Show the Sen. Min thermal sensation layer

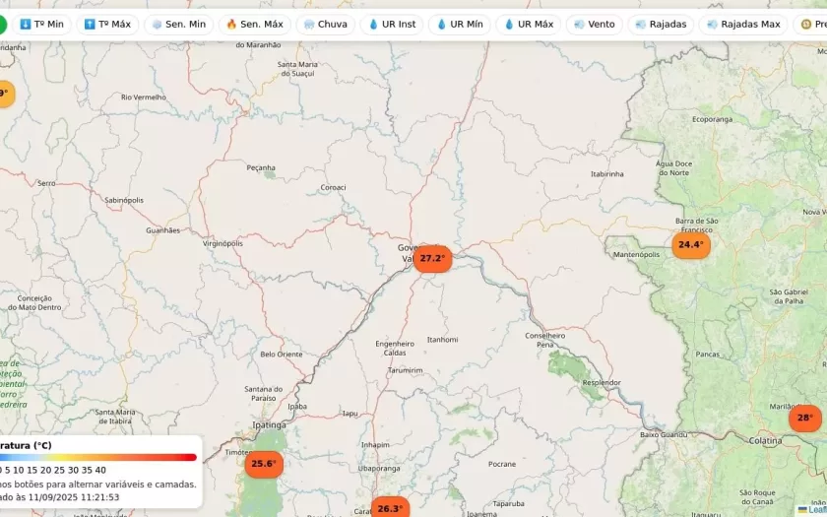click(178, 24)
